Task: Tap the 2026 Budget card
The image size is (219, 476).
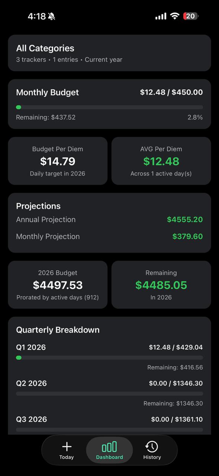Action: [58, 284]
